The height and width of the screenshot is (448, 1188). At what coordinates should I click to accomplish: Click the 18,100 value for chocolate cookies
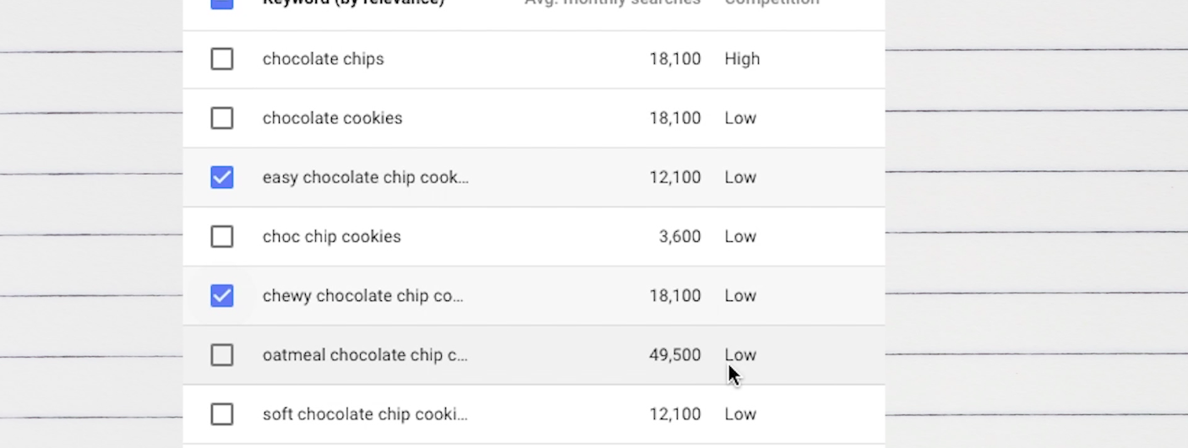[675, 118]
